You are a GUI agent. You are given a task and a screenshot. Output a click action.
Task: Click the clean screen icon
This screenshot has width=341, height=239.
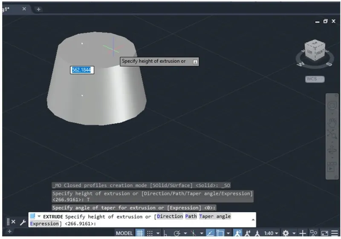pos(324,233)
